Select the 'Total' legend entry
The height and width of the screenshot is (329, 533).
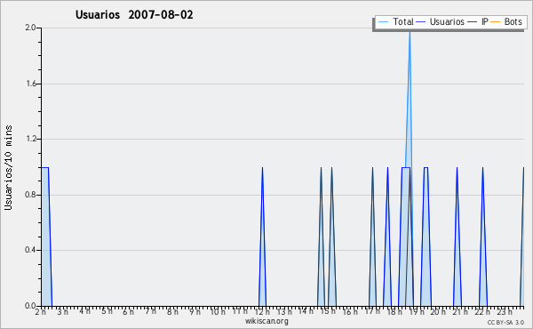click(x=395, y=21)
